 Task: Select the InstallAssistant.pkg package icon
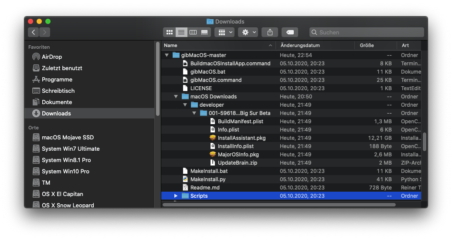pyautogui.click(x=213, y=138)
